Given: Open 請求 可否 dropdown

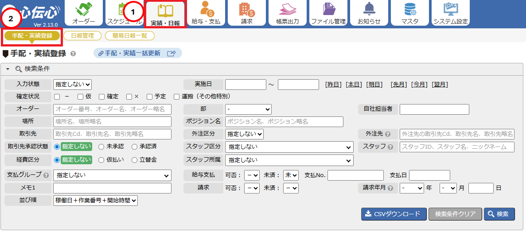Looking at the screenshot, I should pyautogui.click(x=252, y=188).
